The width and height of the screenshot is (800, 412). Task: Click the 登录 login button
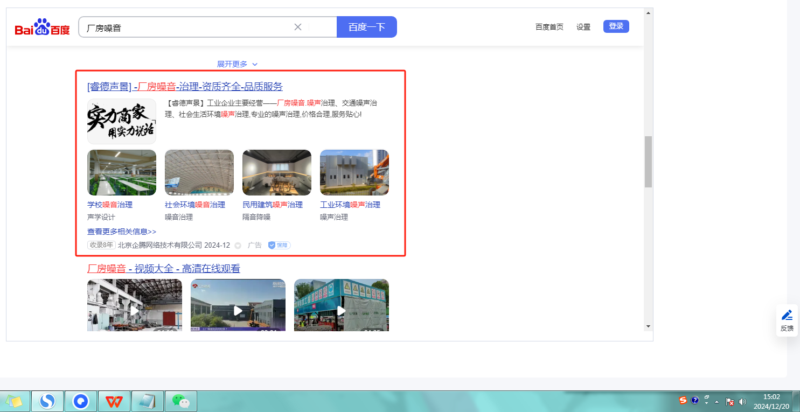click(616, 26)
